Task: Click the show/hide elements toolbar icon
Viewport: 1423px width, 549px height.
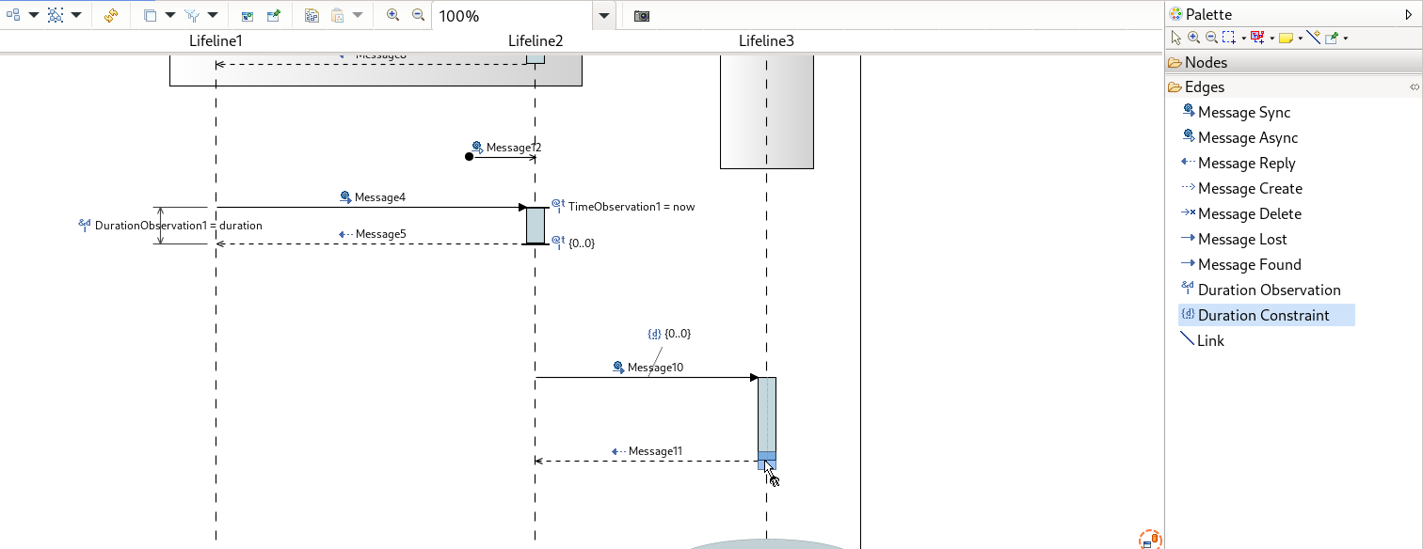Action: [x=248, y=16]
